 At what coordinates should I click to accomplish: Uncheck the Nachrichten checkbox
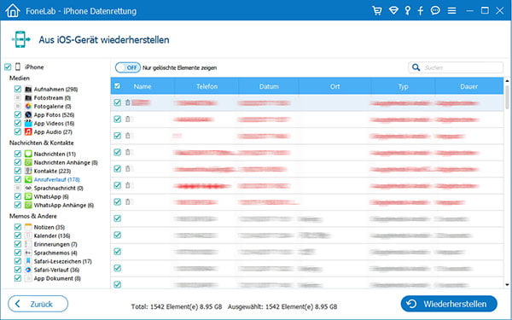(x=18, y=154)
